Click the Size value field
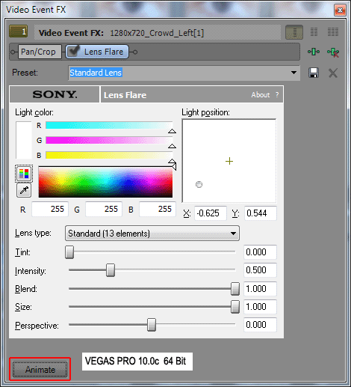The height and width of the screenshot is (387, 351). click(x=260, y=307)
